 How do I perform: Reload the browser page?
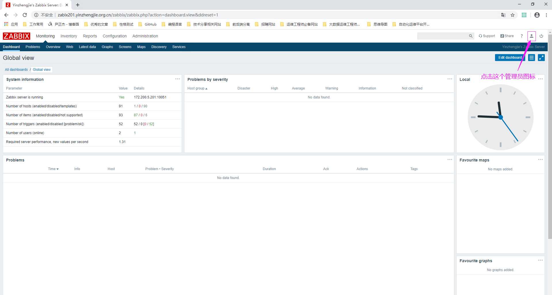[x=25, y=15]
